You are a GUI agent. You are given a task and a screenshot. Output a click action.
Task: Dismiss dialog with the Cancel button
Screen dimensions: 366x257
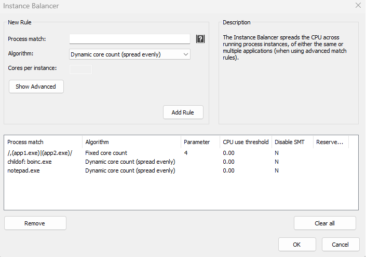click(341, 245)
